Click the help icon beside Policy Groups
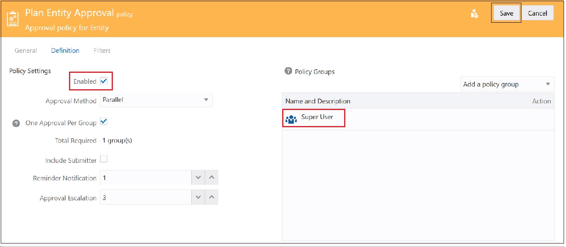566x247 pixels. tap(288, 71)
